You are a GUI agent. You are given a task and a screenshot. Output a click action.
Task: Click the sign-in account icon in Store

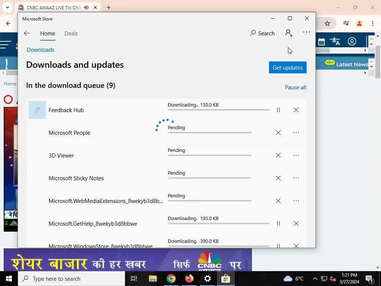click(x=289, y=33)
